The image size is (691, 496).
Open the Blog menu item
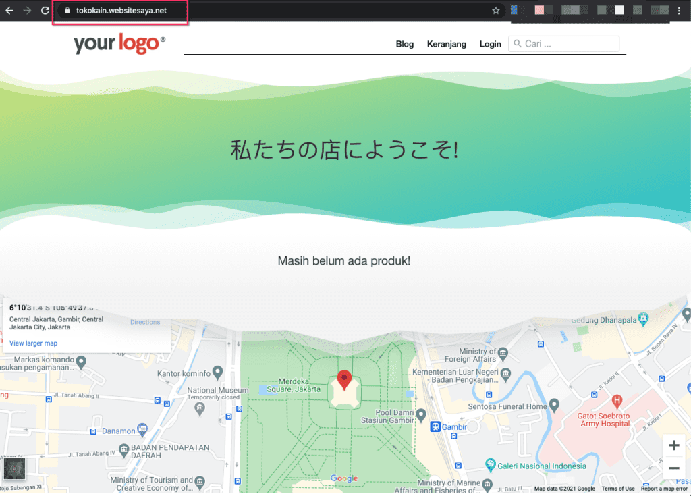point(405,44)
